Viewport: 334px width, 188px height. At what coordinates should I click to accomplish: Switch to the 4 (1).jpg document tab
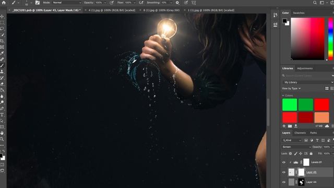[x=112, y=10]
